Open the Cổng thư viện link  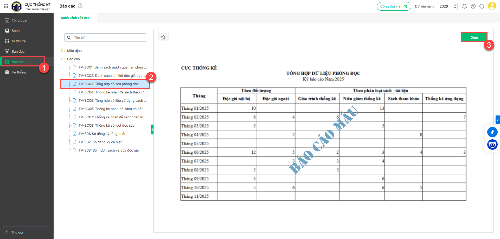pos(394,6)
